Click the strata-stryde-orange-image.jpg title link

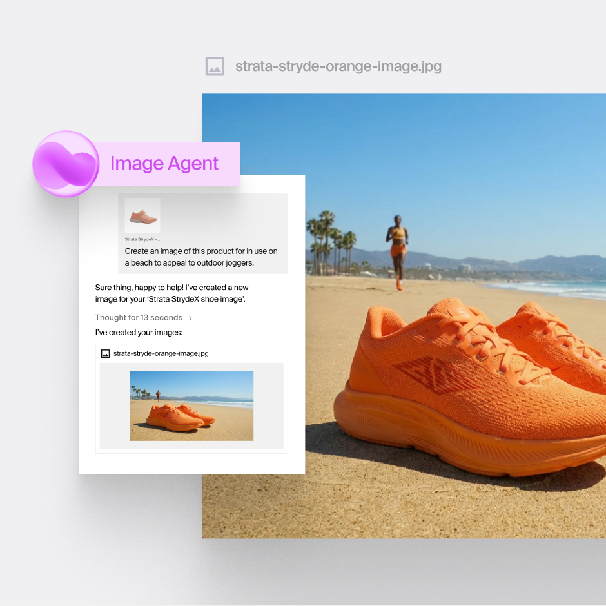click(338, 66)
